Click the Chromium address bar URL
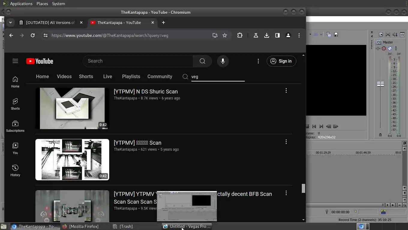The image size is (408, 230). pyautogui.click(x=110, y=35)
